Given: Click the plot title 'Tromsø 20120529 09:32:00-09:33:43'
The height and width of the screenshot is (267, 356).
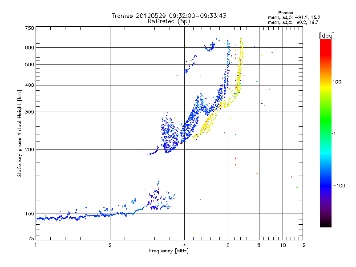Looking at the screenshot, I should [x=169, y=16].
